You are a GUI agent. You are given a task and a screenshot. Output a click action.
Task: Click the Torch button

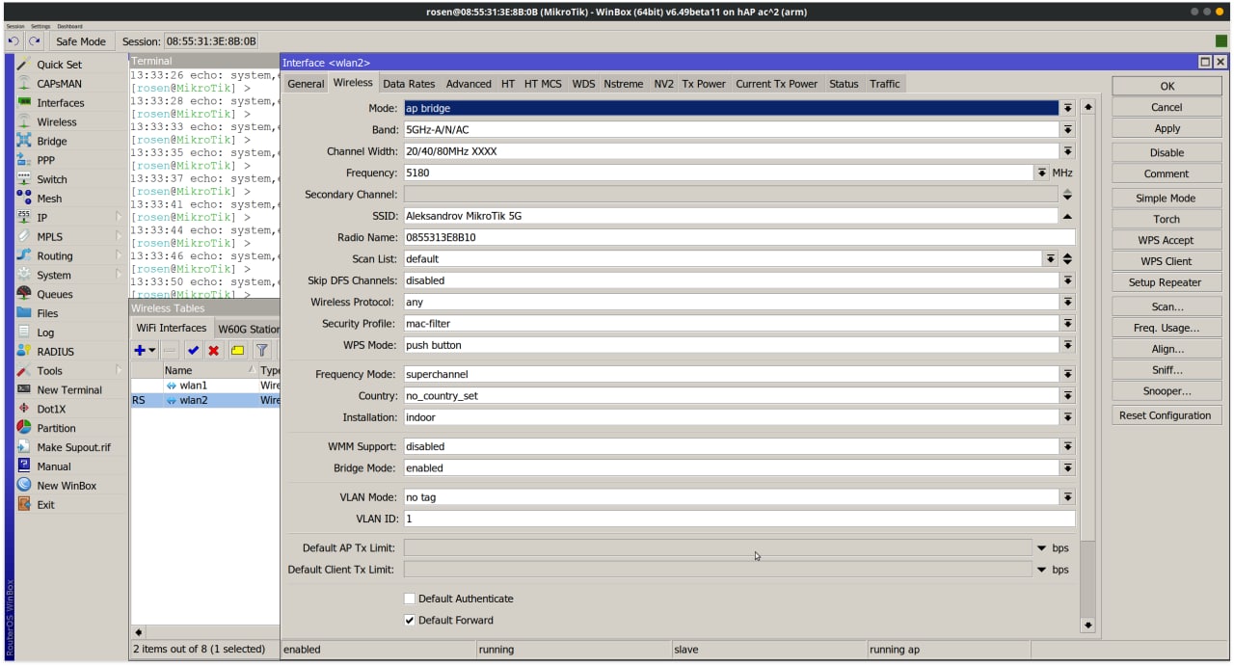pos(1167,219)
